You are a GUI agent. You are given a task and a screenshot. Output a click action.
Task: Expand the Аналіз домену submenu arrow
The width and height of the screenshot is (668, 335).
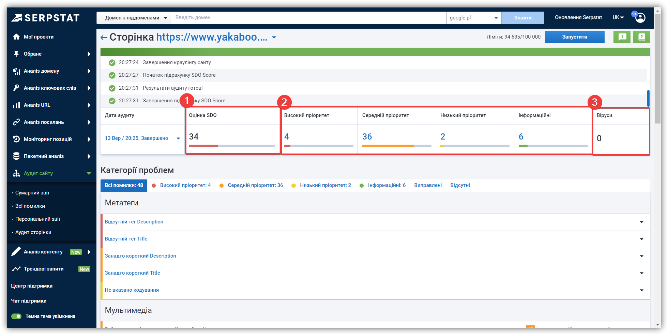[x=89, y=71]
